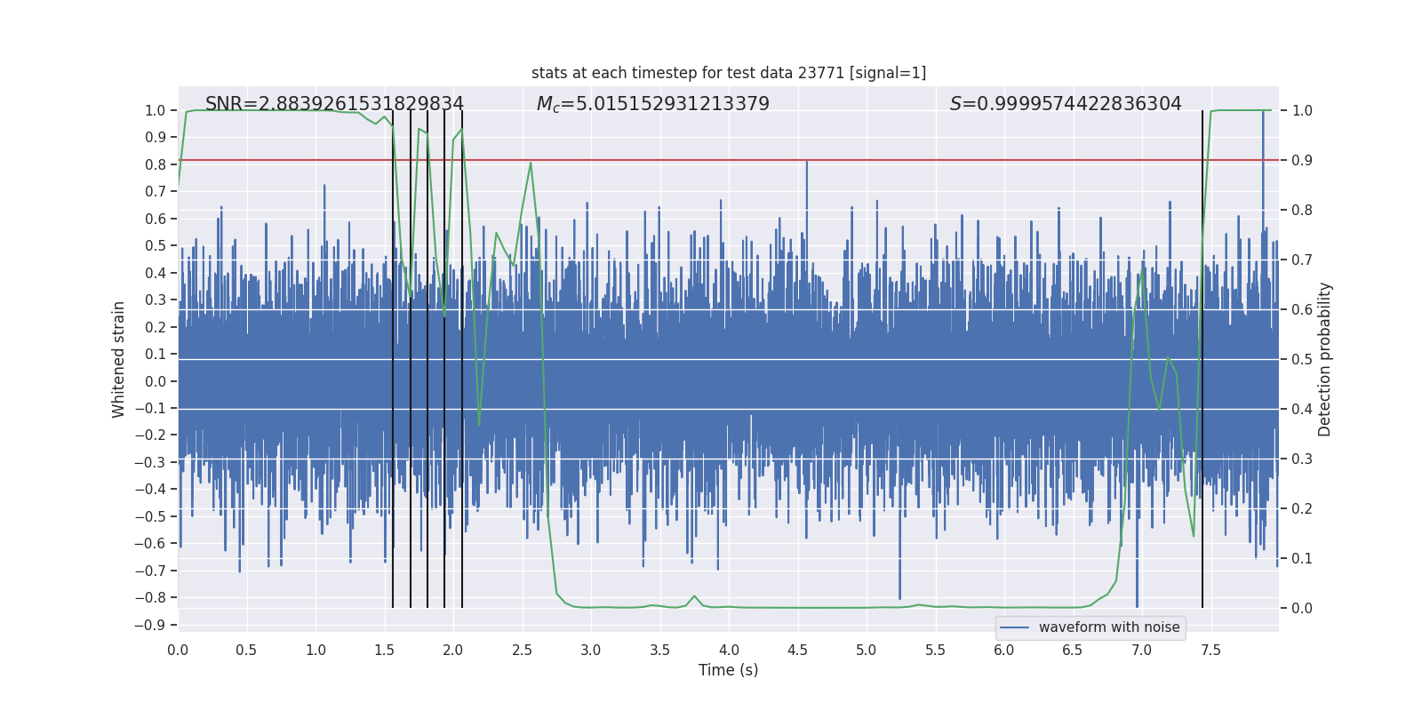Click the black vertical marker line near 7.5 s
1422x711 pixels.
(1202, 359)
